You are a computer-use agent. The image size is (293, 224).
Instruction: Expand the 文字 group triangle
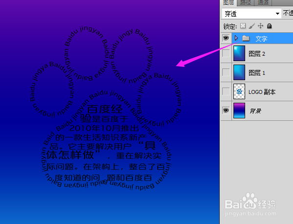point(236,38)
